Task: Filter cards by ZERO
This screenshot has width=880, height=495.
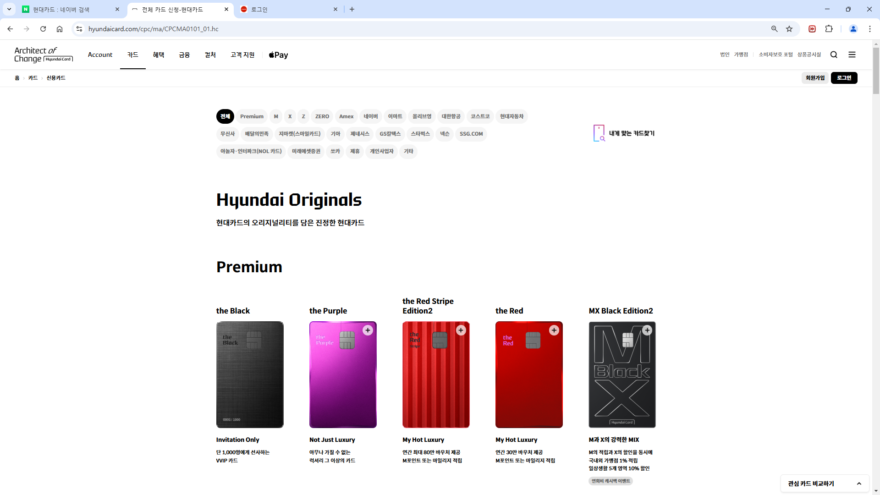Action: 322,116
